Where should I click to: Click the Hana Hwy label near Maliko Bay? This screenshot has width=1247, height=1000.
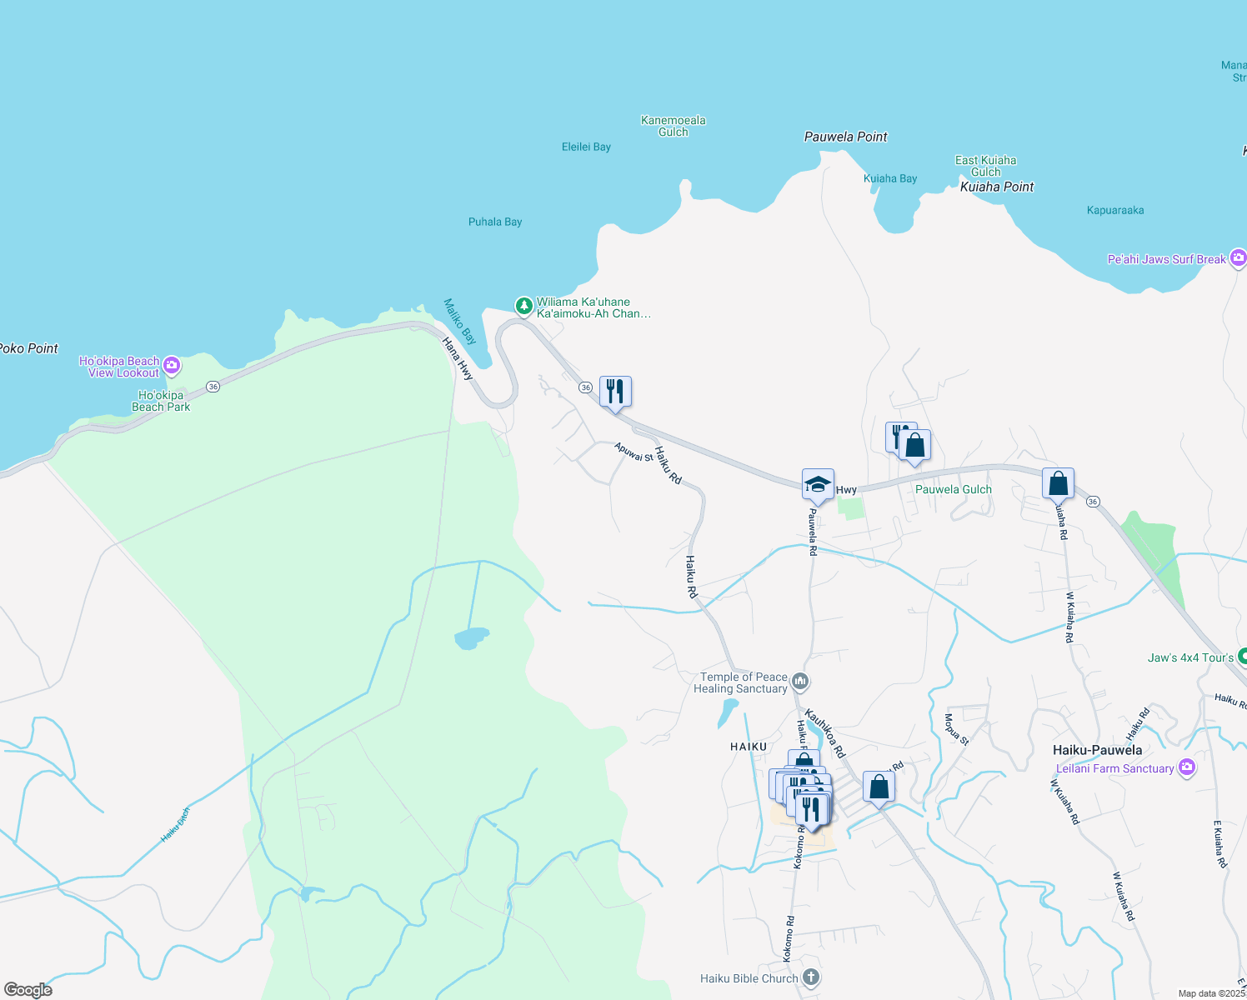(x=458, y=359)
